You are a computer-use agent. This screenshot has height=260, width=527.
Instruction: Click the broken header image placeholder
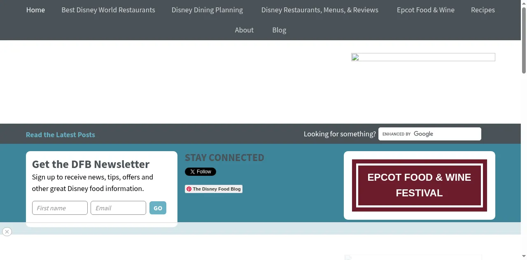[423, 57]
